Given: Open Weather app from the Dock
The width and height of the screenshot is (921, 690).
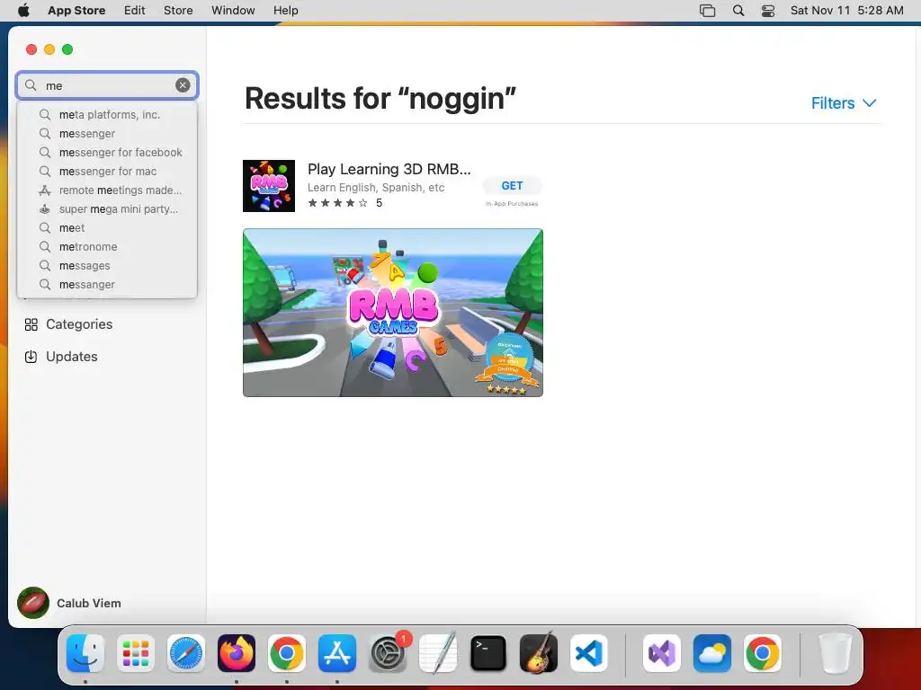Looking at the screenshot, I should pyautogui.click(x=712, y=653).
